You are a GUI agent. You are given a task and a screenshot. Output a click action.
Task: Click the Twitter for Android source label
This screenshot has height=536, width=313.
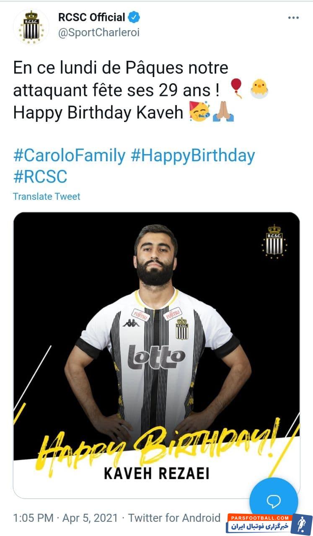[174, 518]
